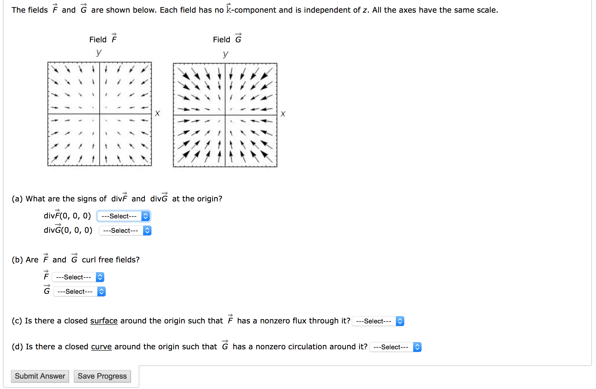The width and height of the screenshot is (596, 389).
Task: Click the arrows icon on the G curl dropdown
Action: [x=101, y=291]
